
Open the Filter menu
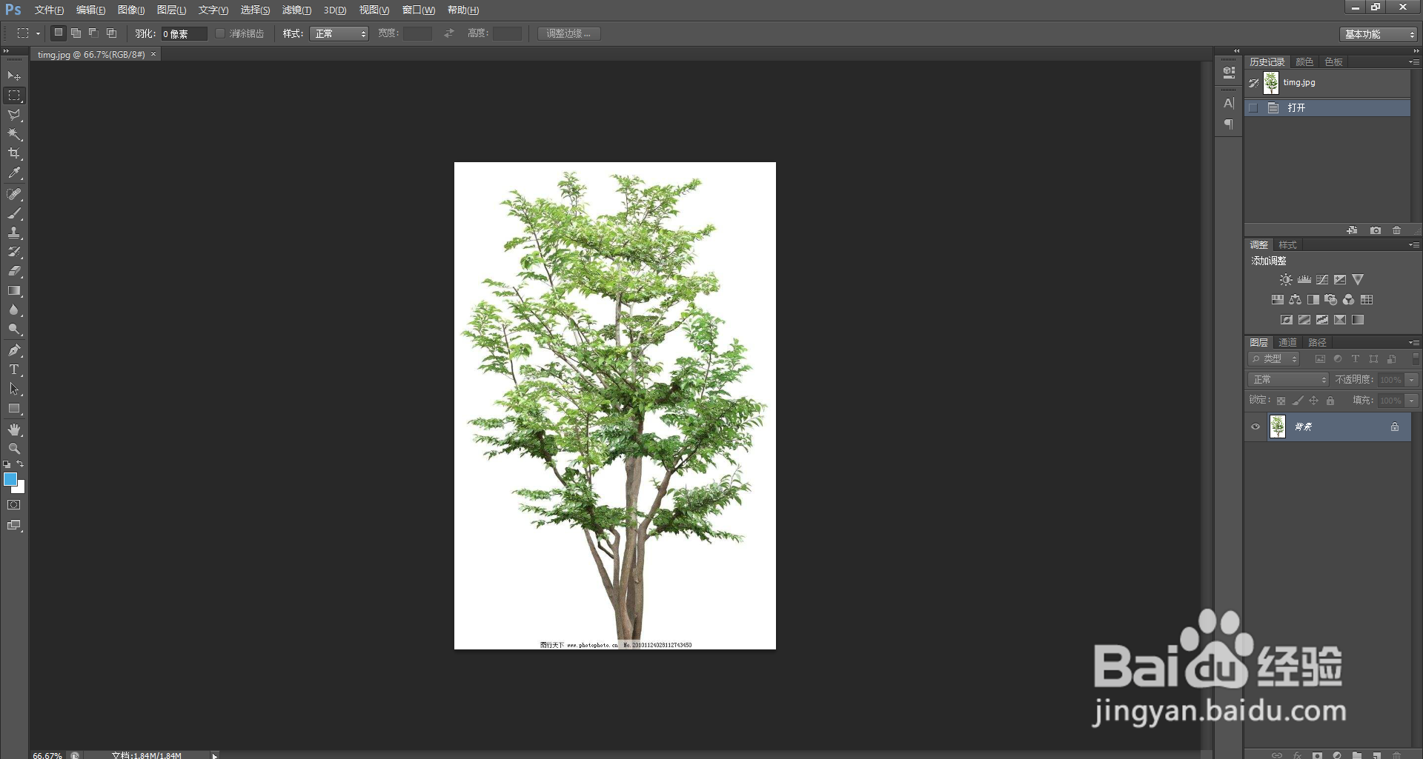(296, 10)
